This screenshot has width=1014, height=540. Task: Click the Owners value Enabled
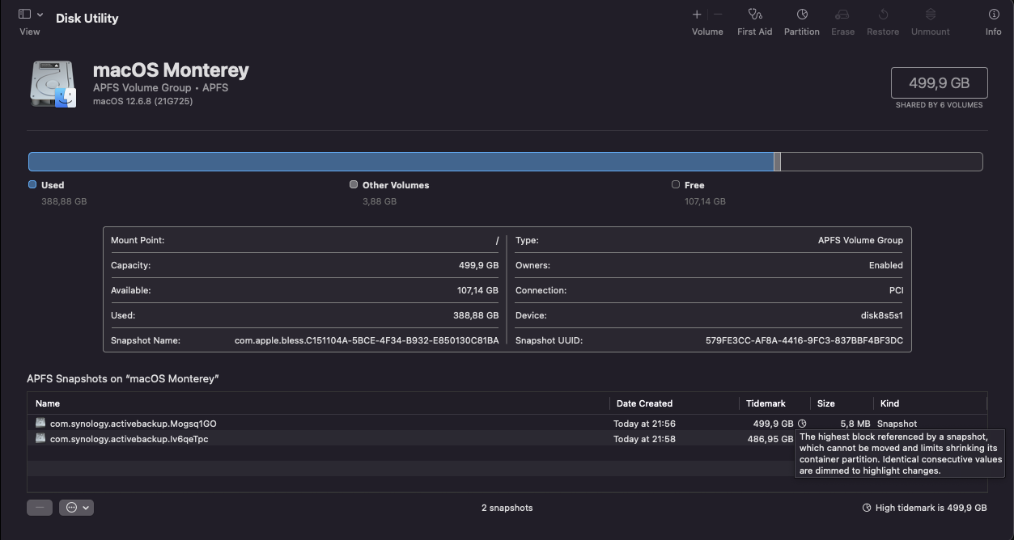pos(886,265)
